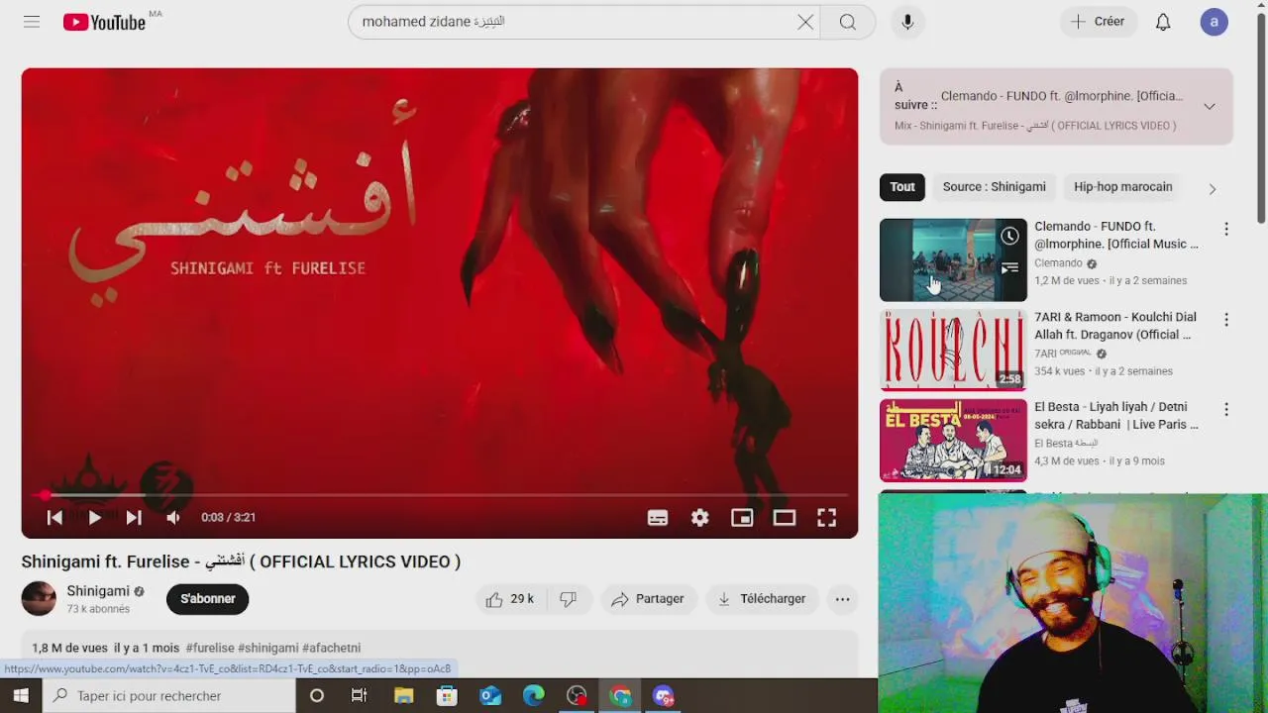
Task: Select the Source : Shinigami chip
Action: 994,187
